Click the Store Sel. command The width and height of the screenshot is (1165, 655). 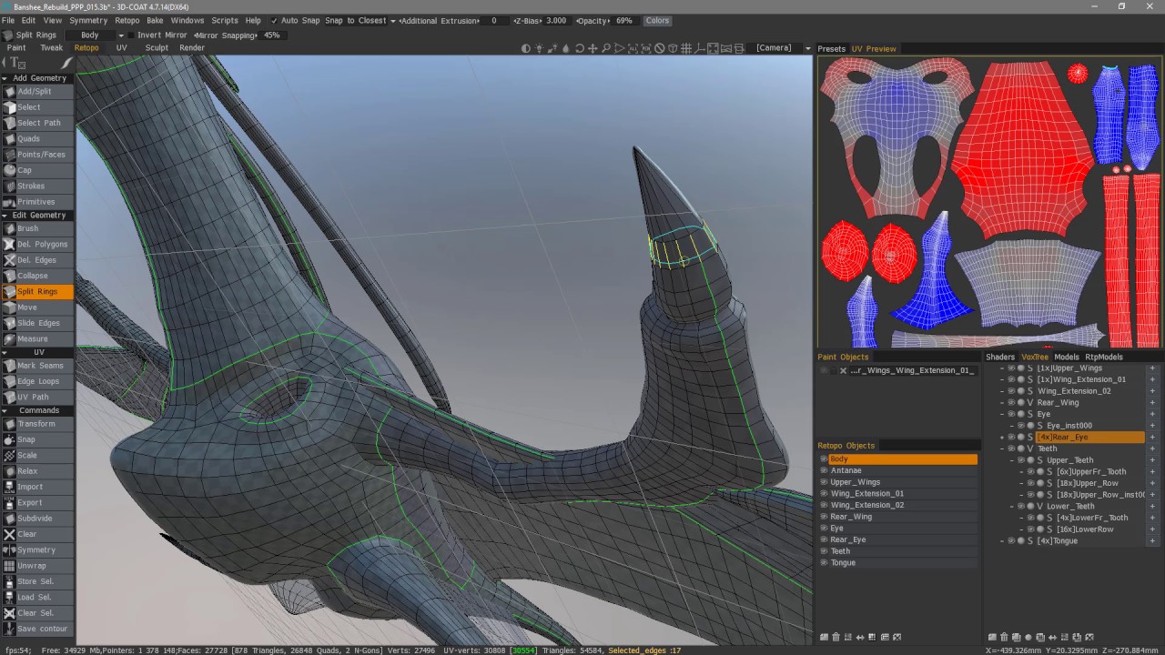pos(37,581)
